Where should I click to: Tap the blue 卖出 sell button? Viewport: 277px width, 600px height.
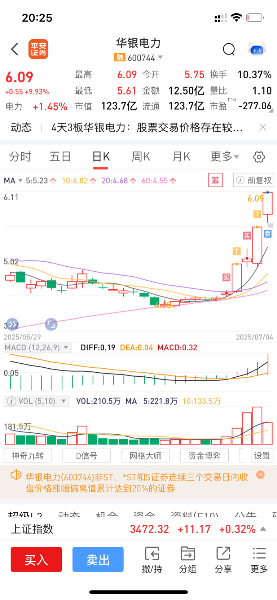tap(98, 559)
